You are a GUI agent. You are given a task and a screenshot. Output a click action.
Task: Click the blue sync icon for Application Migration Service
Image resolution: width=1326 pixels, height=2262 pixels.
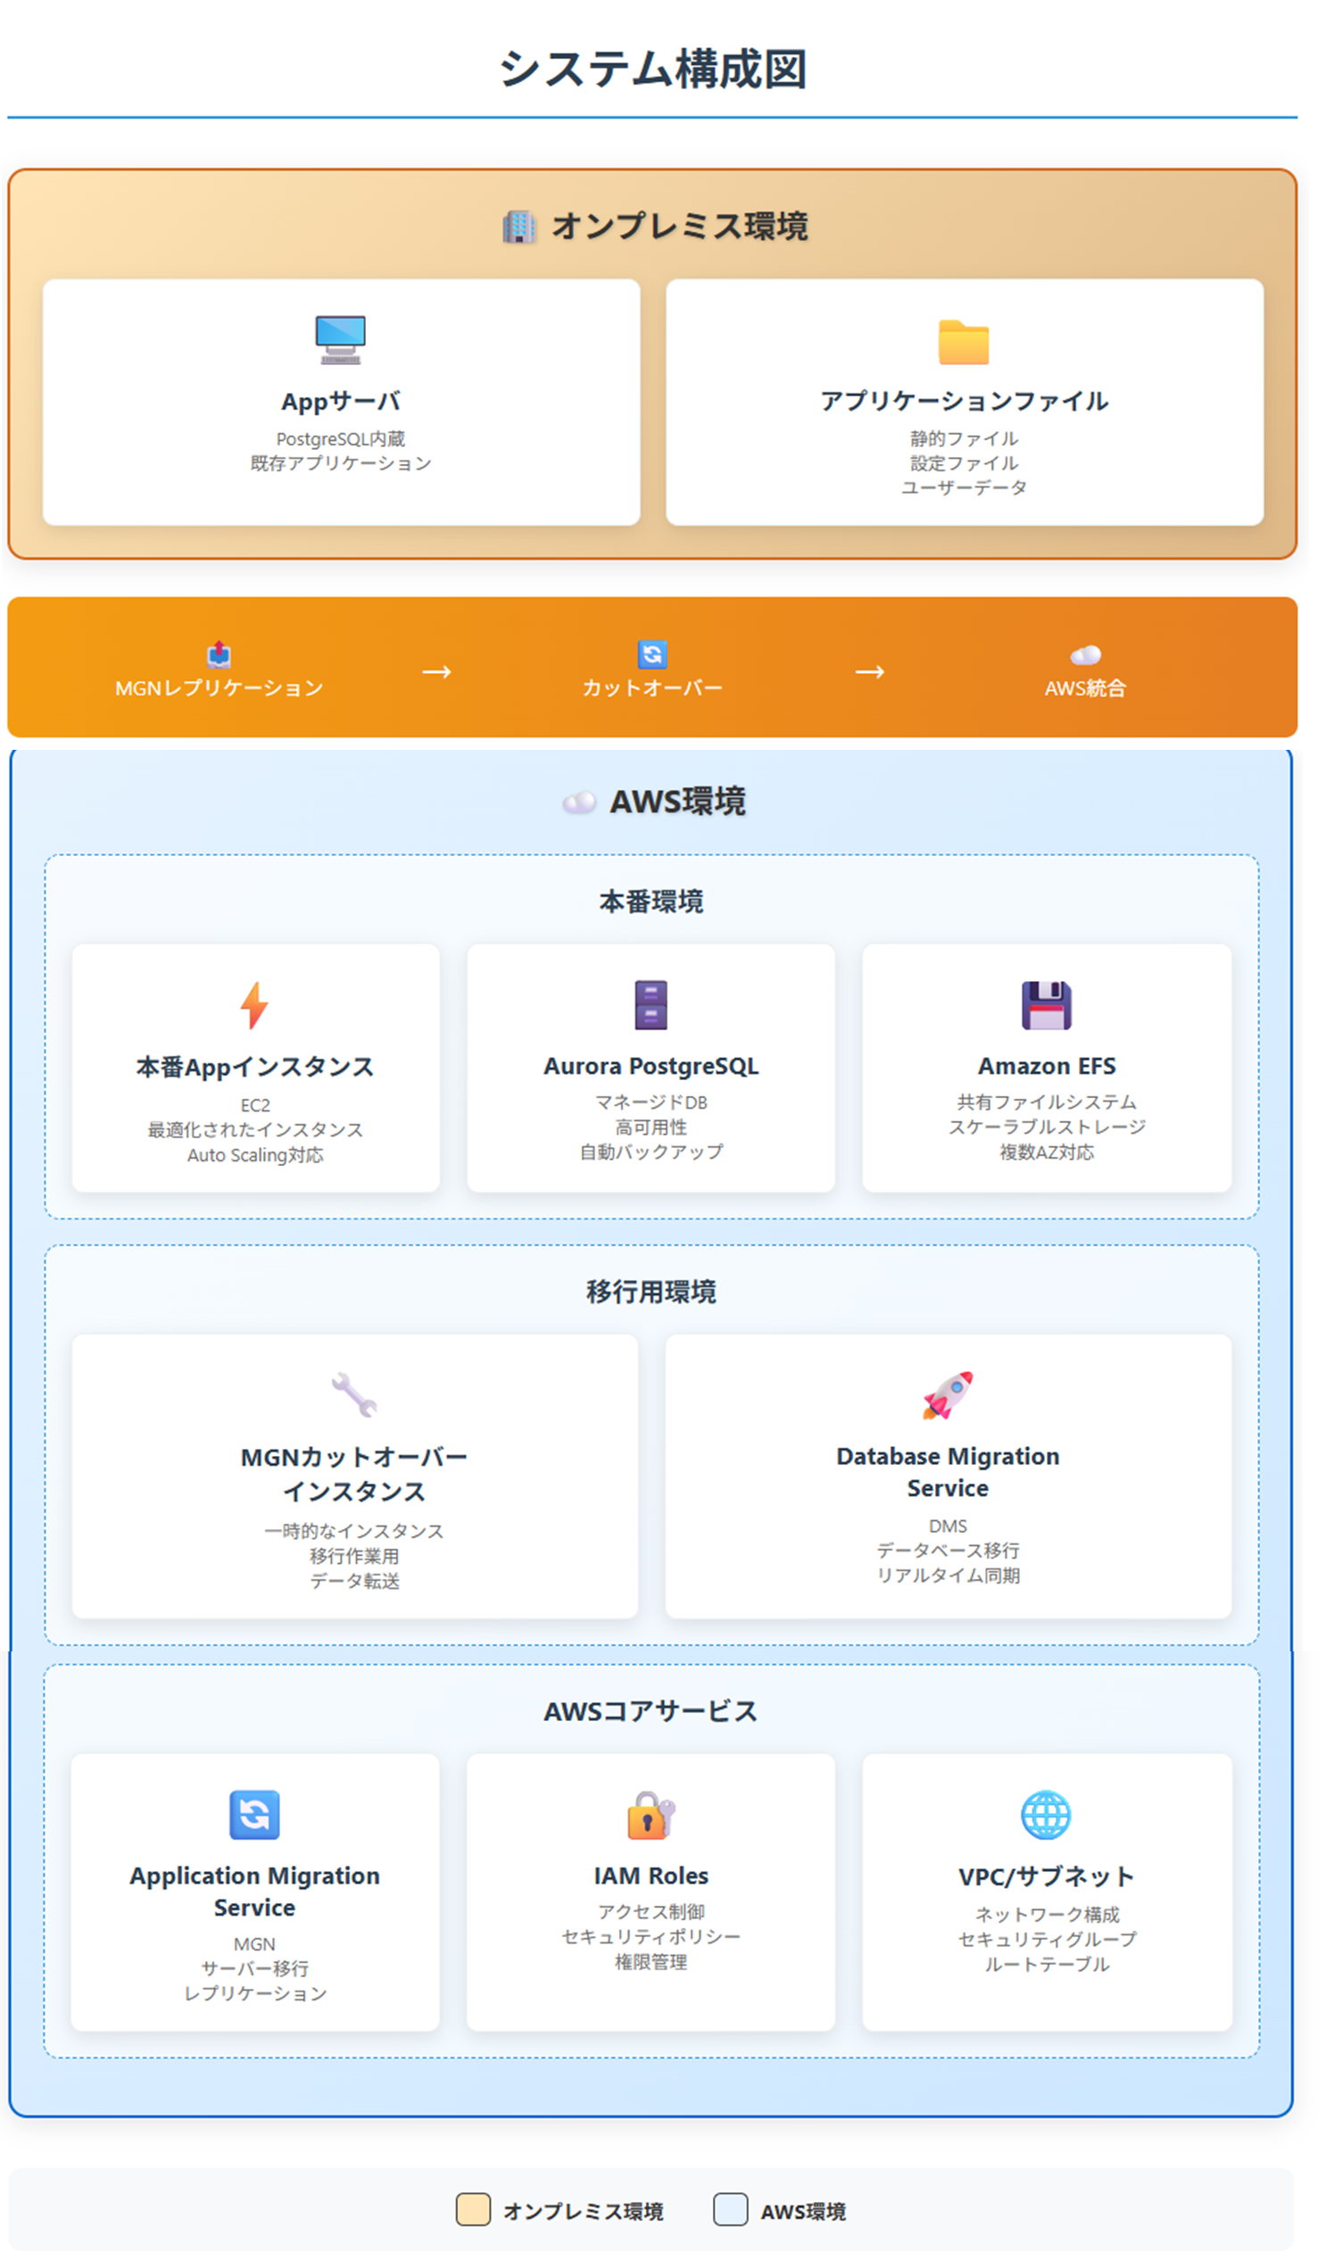pos(255,1816)
